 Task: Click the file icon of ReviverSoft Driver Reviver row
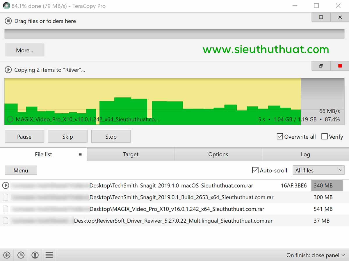(x=6, y=221)
